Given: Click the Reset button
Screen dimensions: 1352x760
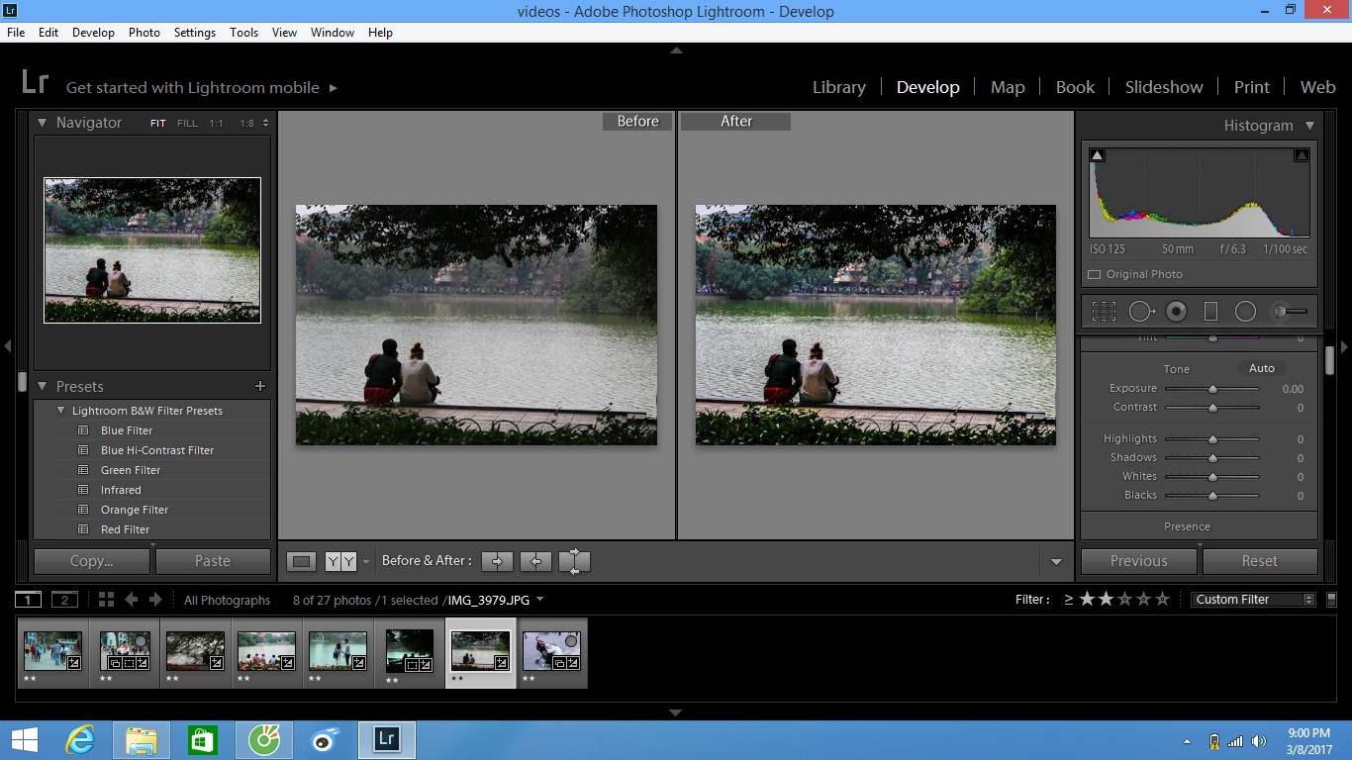Looking at the screenshot, I should coord(1260,561).
